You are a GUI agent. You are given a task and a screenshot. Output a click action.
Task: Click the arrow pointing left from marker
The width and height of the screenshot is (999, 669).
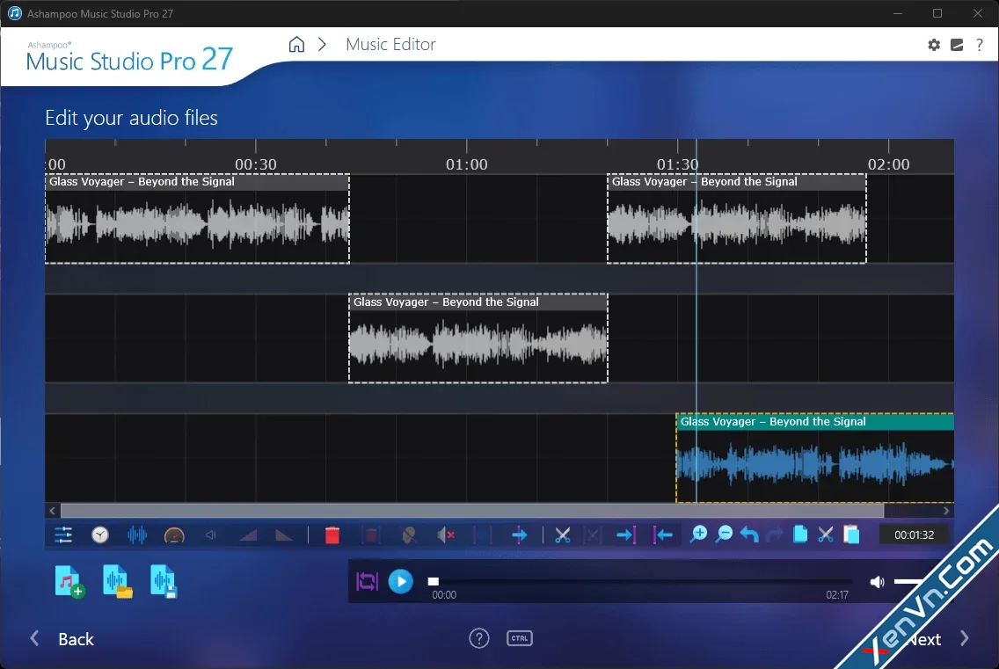pyautogui.click(x=662, y=534)
